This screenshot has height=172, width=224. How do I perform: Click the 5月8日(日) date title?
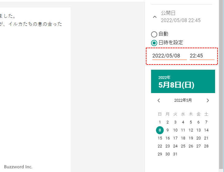click(x=176, y=85)
